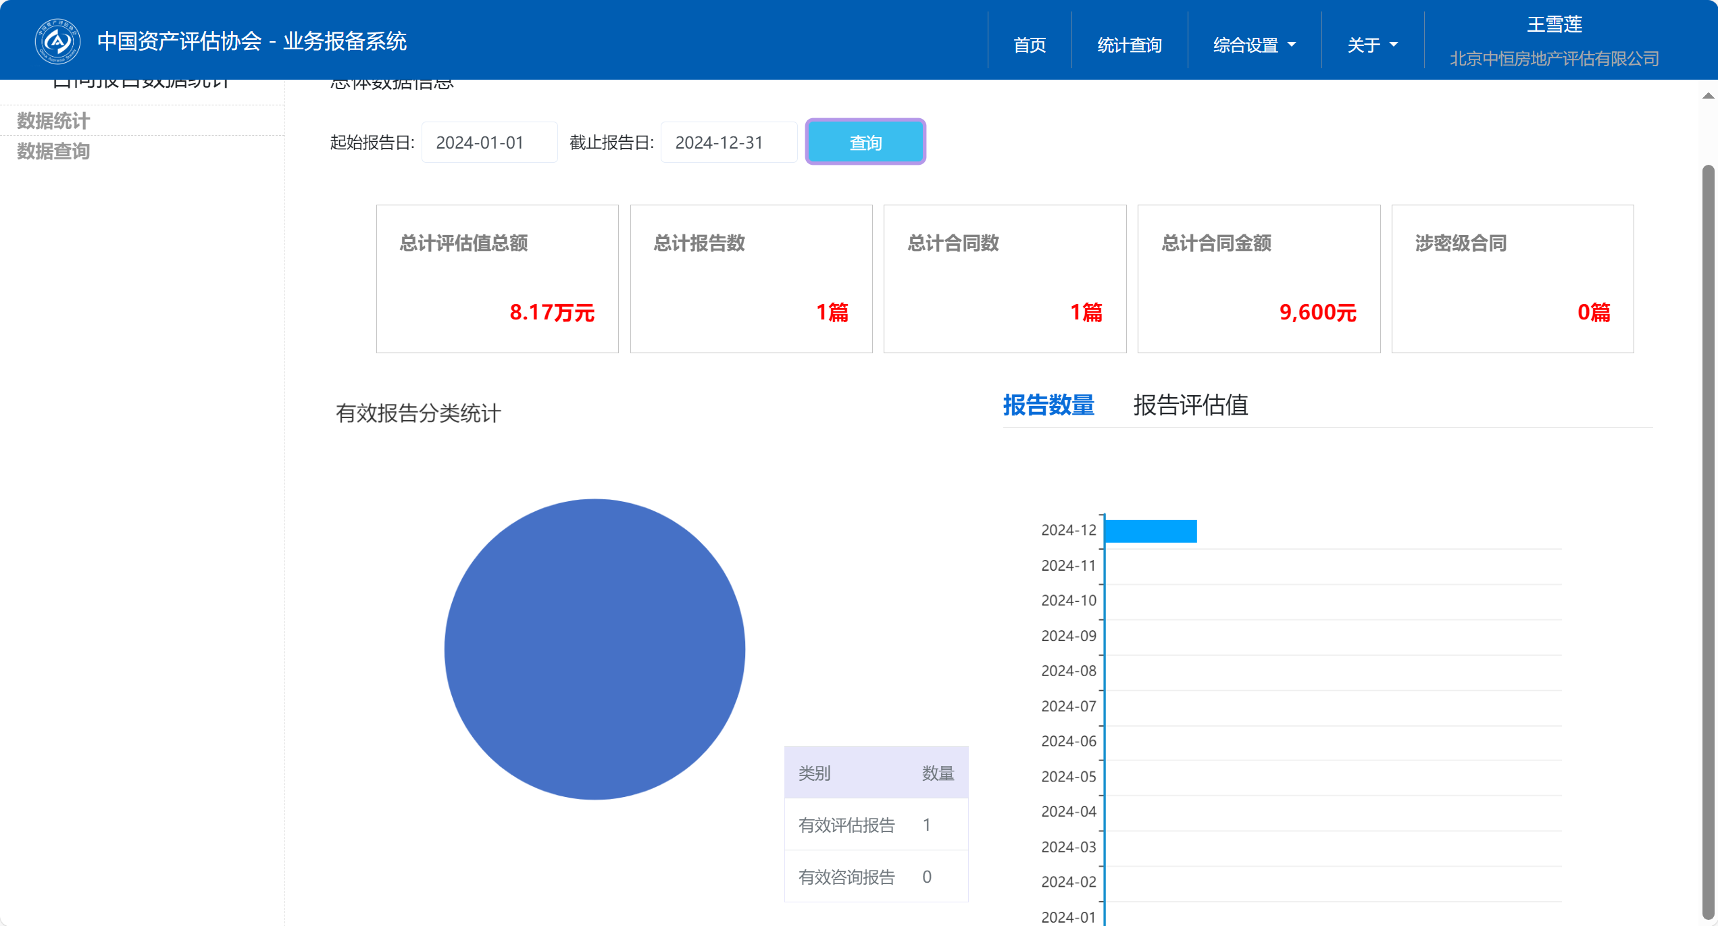Switch to the 报告评估值 tab
The width and height of the screenshot is (1718, 926).
pos(1190,405)
